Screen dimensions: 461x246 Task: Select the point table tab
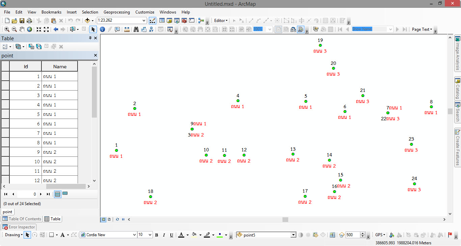click(x=7, y=212)
